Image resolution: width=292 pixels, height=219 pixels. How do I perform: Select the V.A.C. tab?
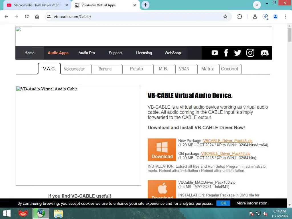[x=49, y=69]
